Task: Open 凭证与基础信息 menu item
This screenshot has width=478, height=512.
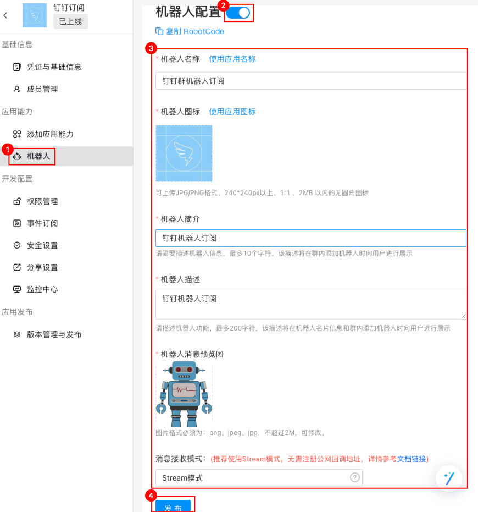Action: (x=66, y=67)
